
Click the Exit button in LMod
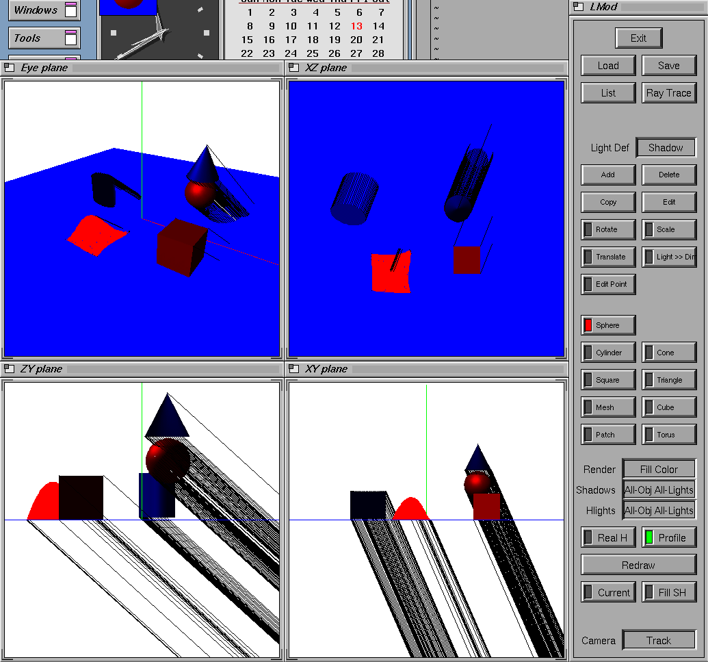(638, 38)
